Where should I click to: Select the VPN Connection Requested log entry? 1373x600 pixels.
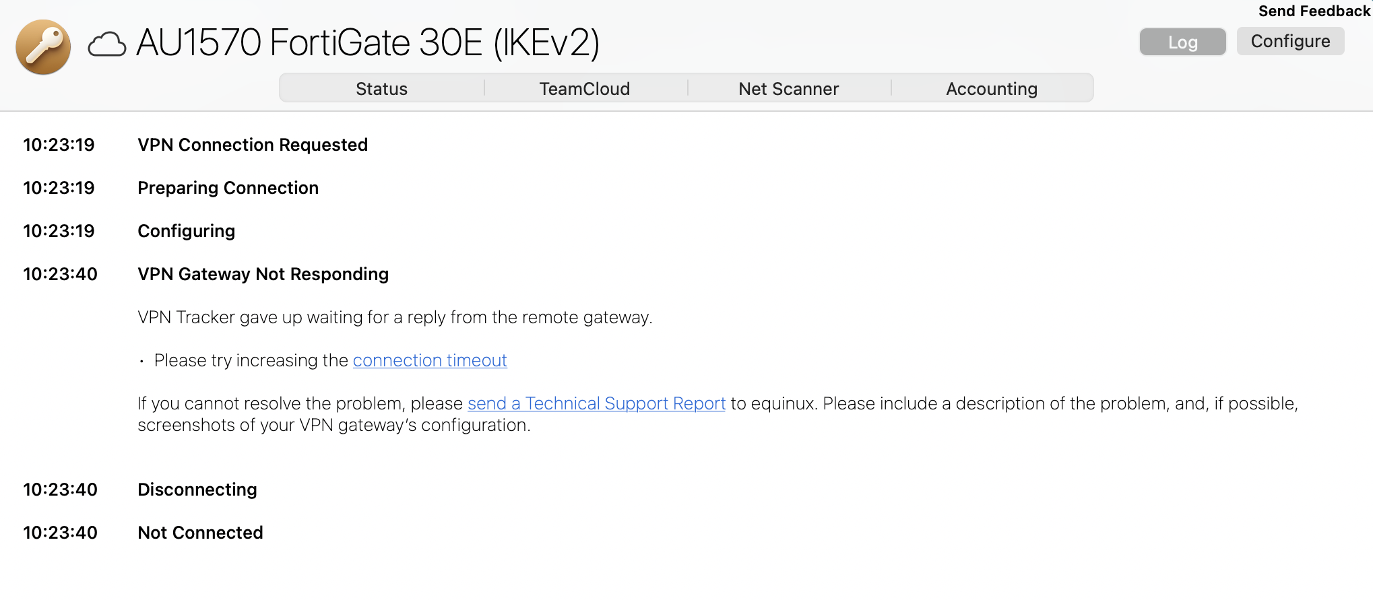coord(253,145)
